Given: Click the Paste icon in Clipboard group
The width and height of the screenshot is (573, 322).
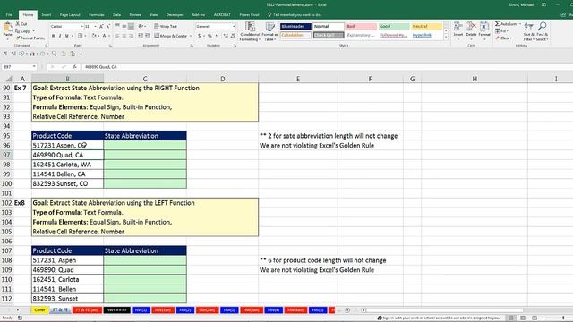Looking at the screenshot, I should (x=7, y=28).
